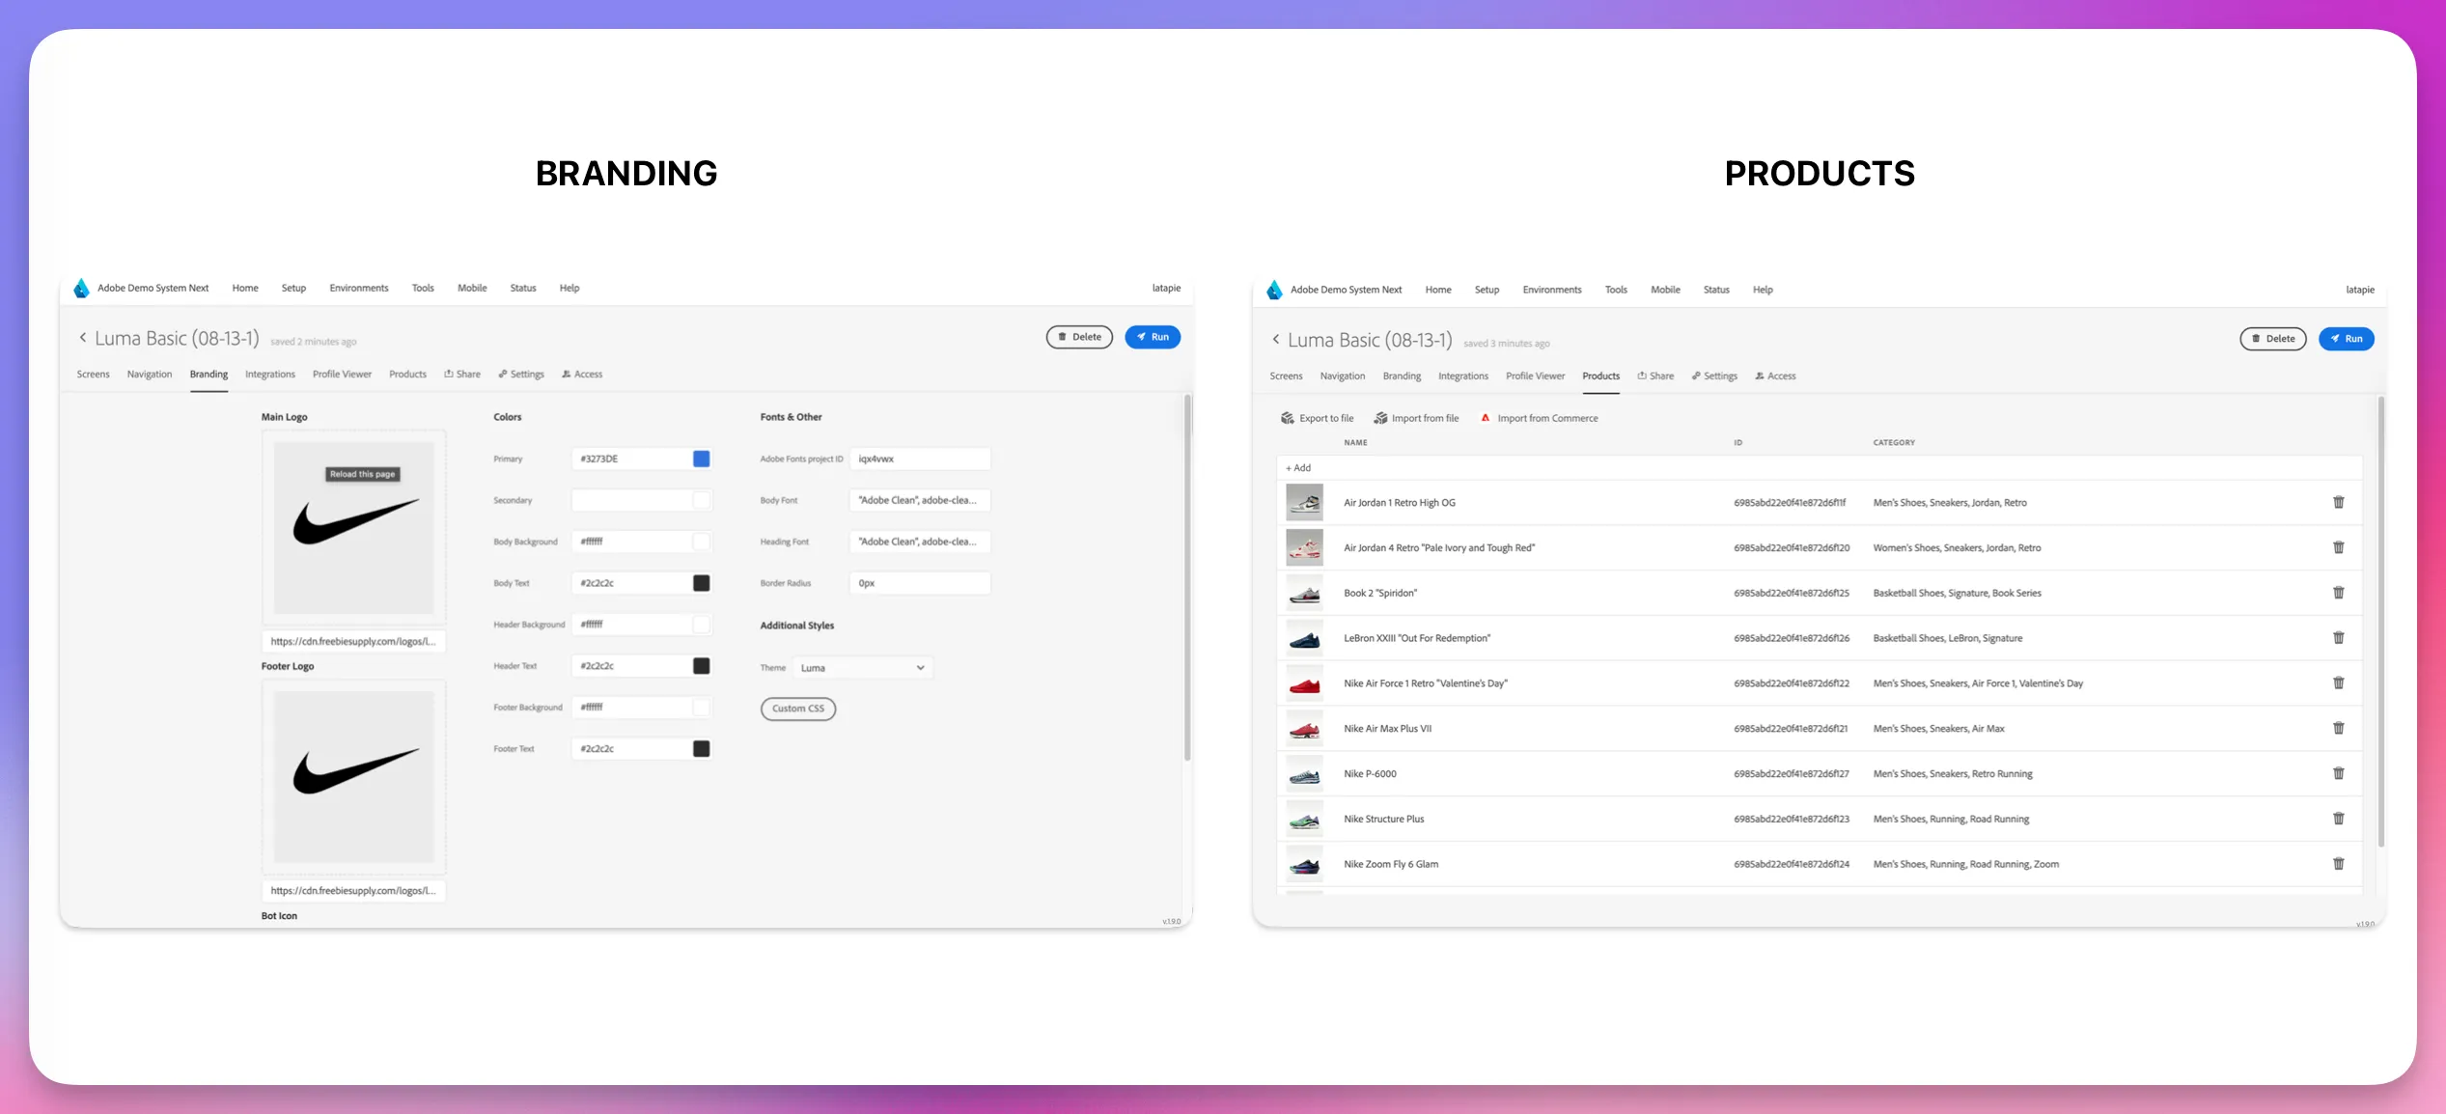Click the Footer Text color swatch

(702, 749)
